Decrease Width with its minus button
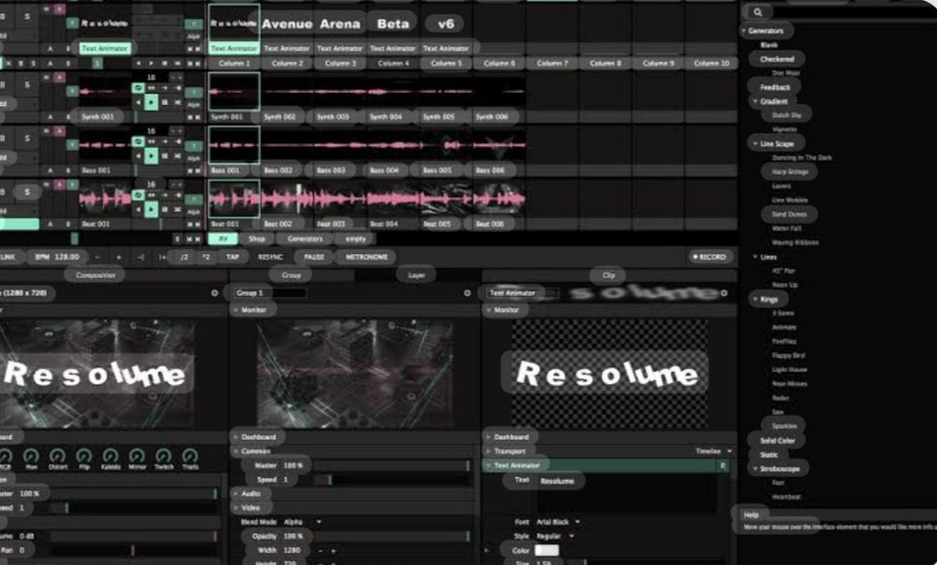The width and height of the screenshot is (937, 565). pos(320,551)
